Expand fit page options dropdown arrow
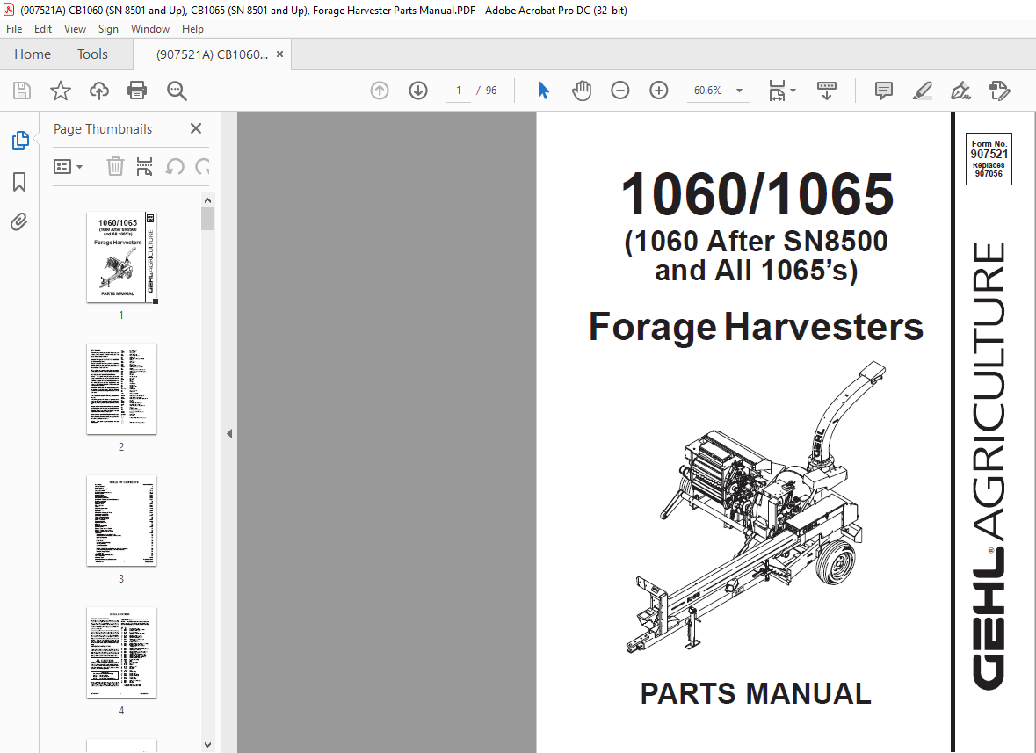1036x753 pixels. click(793, 91)
